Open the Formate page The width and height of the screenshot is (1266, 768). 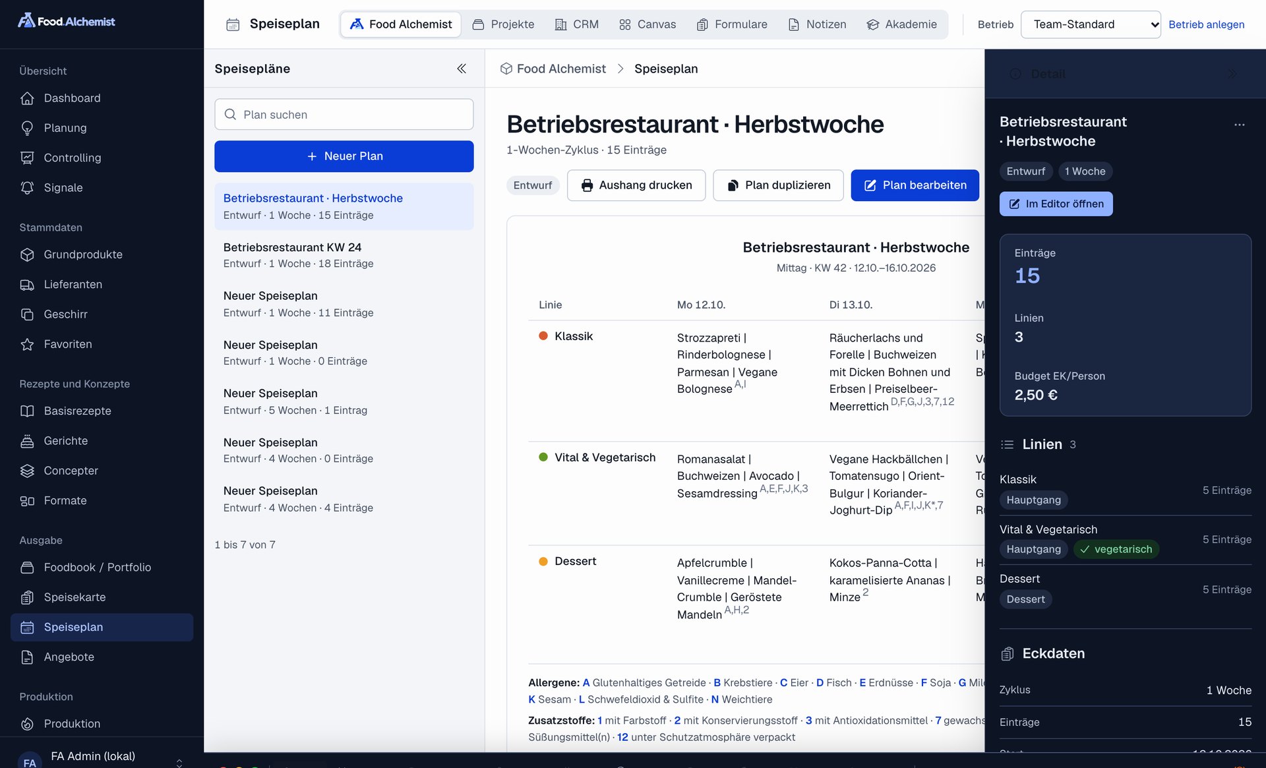point(102,500)
